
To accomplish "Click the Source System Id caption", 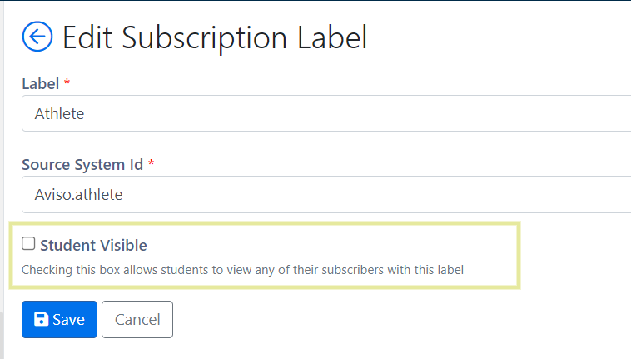I will point(82,165).
